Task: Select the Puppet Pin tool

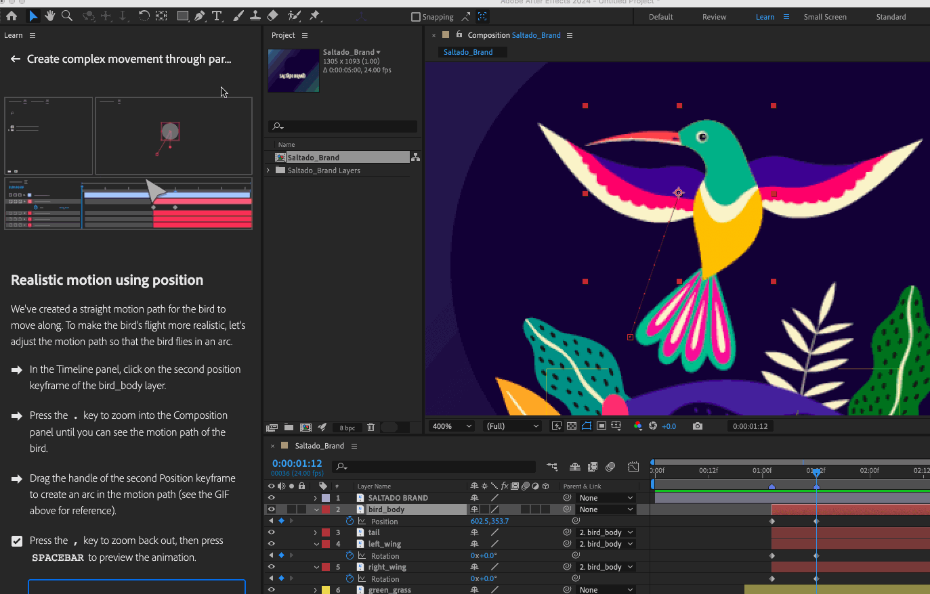Action: click(315, 16)
